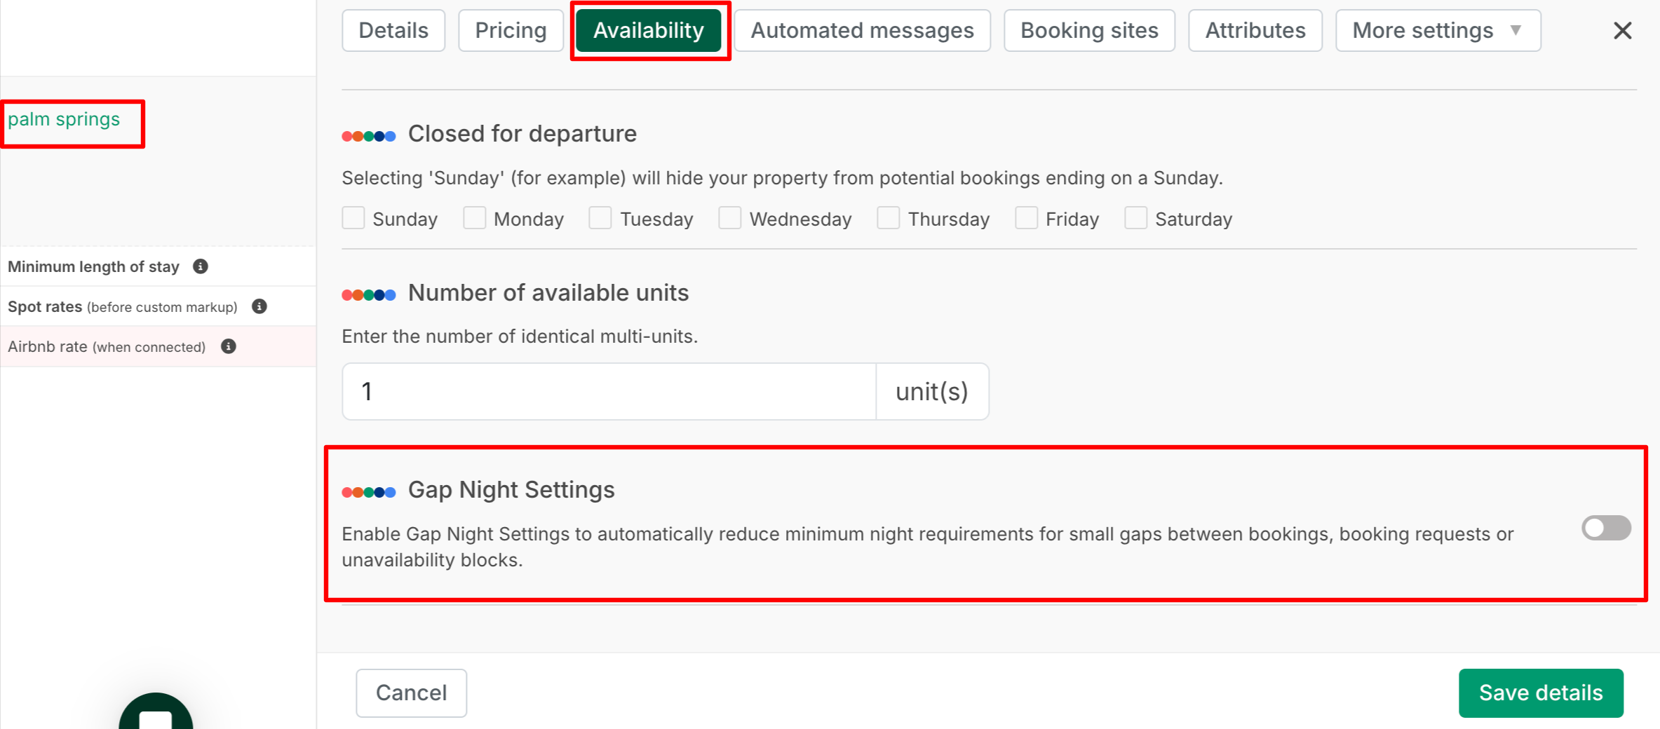Open the palm springs property link

pos(64,120)
